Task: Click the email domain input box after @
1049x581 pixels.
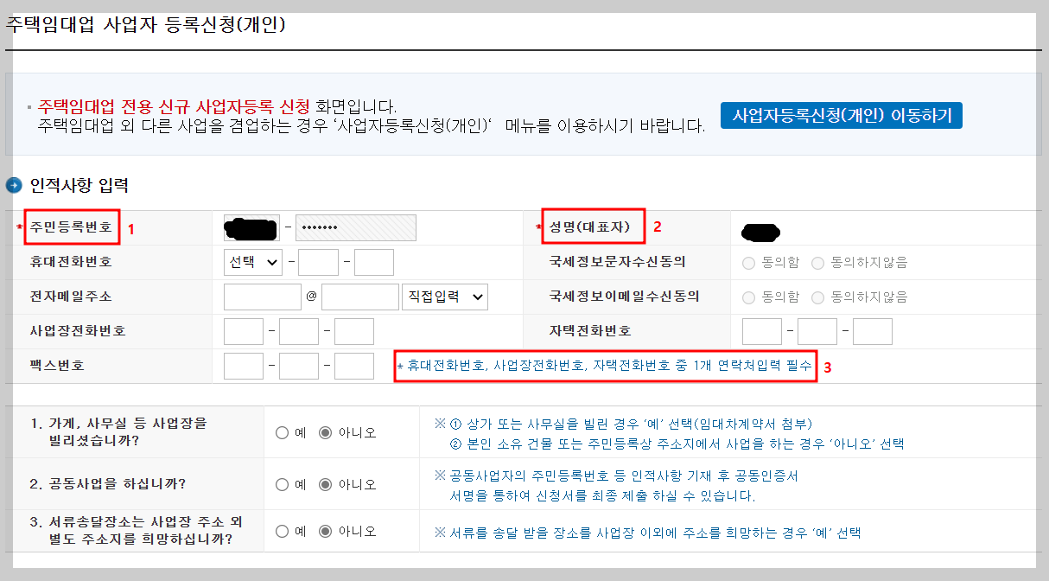Action: [360, 297]
